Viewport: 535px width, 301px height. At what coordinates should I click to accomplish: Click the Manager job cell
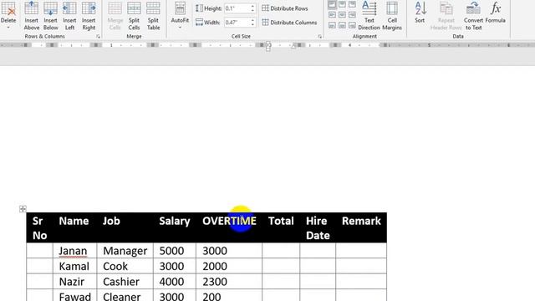tap(125, 251)
